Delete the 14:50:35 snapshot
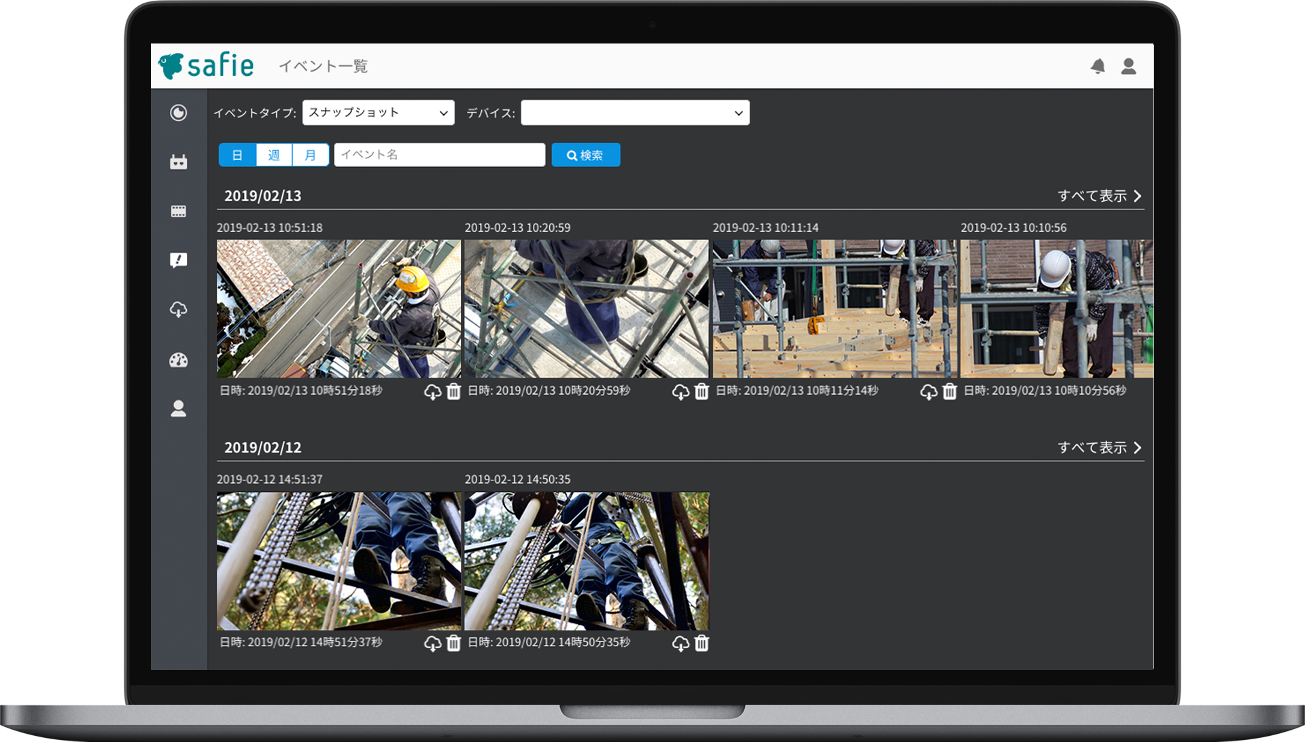 (701, 643)
